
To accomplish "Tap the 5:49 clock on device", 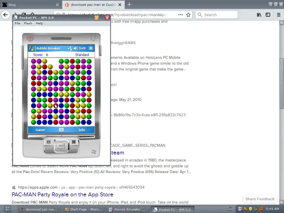I will [82, 48].
